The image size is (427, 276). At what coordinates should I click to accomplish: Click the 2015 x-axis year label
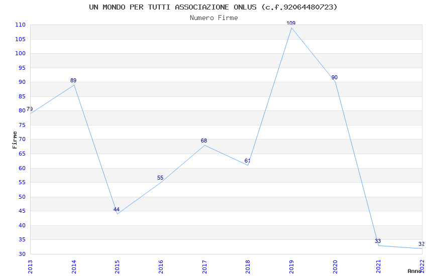point(117,266)
